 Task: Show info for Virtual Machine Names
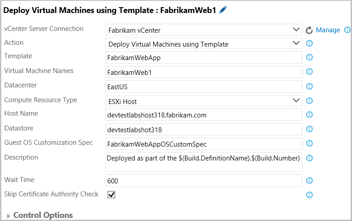point(310,72)
